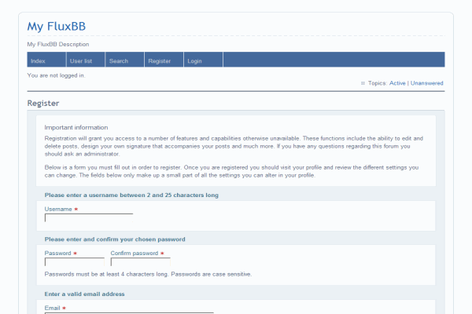This screenshot has width=472, height=314.
Task: Click the My FluxBB board title link
Action: coord(57,27)
